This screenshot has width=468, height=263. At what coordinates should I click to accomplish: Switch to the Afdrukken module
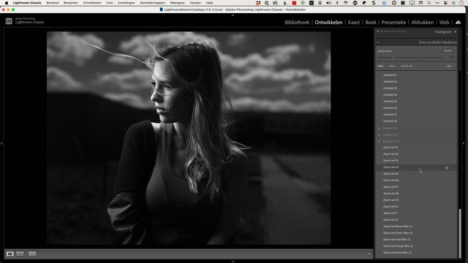[422, 22]
